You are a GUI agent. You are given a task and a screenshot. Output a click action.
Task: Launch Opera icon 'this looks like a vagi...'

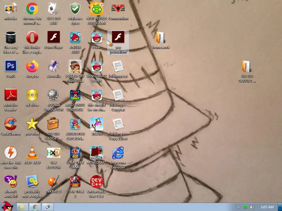coord(32,37)
